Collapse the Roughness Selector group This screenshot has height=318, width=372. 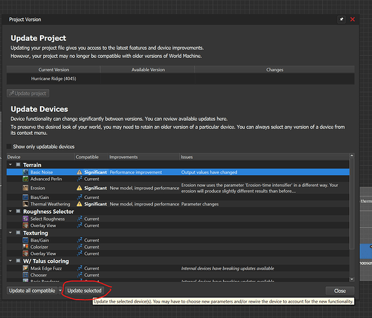click(10, 211)
